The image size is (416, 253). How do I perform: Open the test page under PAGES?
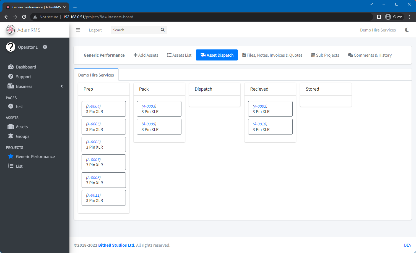coord(19,106)
